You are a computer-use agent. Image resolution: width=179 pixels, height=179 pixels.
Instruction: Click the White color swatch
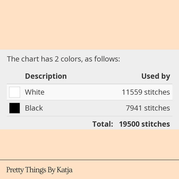point(15,92)
